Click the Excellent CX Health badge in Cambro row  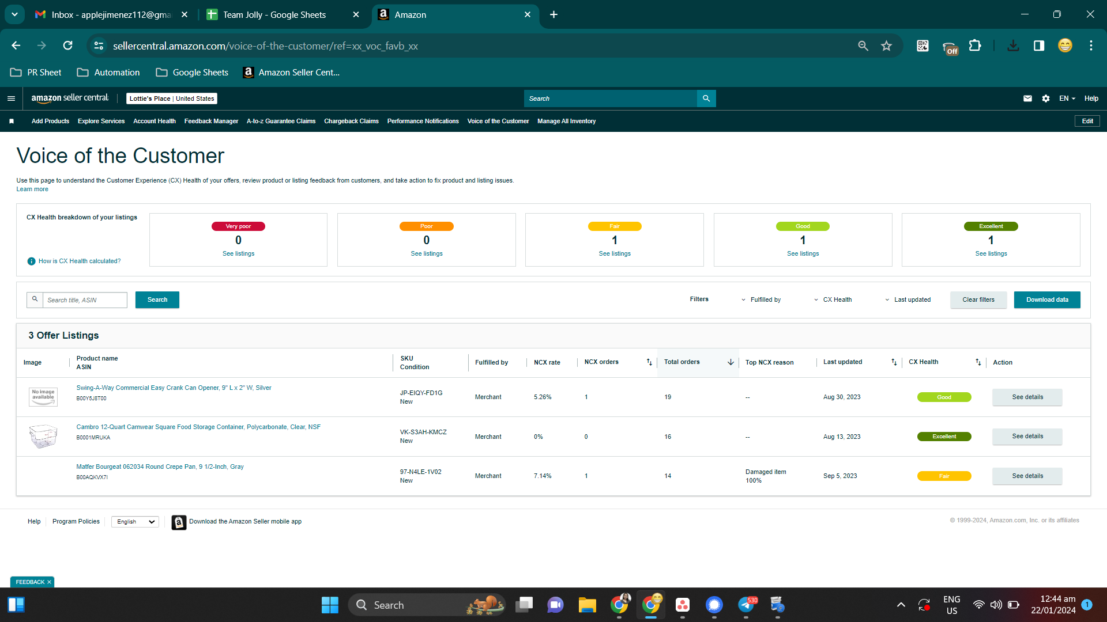tap(944, 437)
